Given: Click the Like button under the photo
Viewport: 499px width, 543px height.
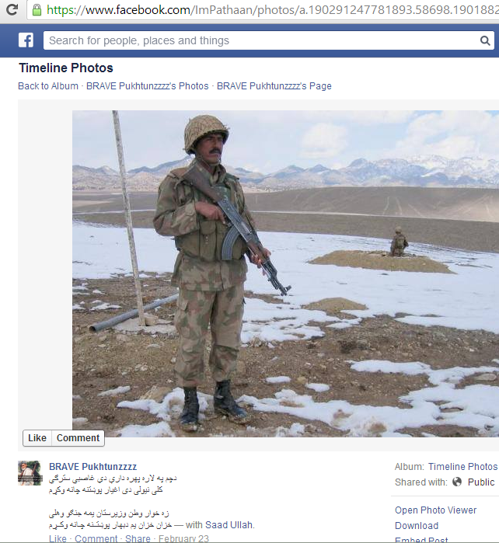Looking at the screenshot, I should pyautogui.click(x=37, y=438).
